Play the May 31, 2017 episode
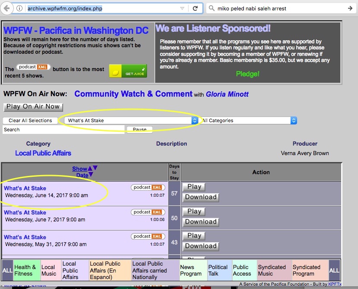Viewport: 358px width, 289px height. [194, 236]
